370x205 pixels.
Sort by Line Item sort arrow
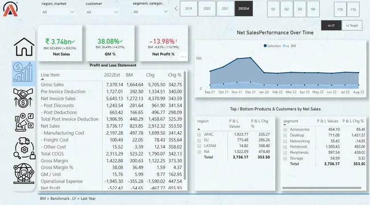[x=43, y=80]
